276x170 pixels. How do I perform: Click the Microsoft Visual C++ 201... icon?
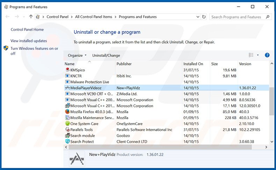point(67,106)
